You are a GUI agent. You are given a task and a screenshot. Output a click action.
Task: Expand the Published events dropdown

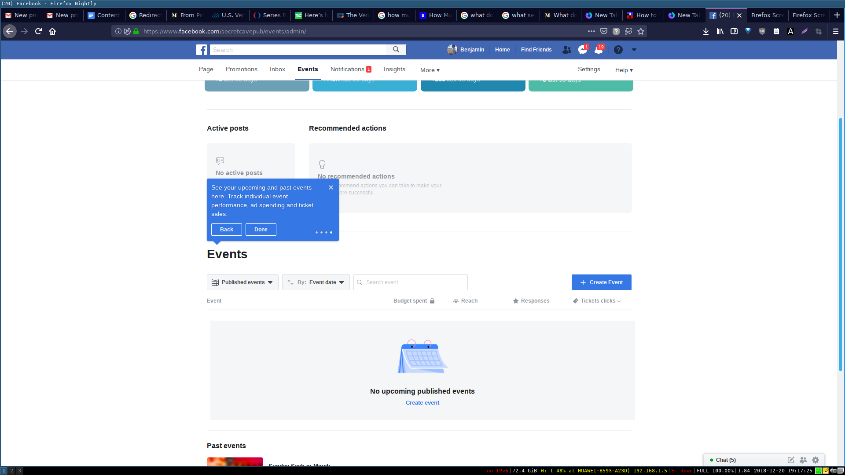pyautogui.click(x=242, y=282)
